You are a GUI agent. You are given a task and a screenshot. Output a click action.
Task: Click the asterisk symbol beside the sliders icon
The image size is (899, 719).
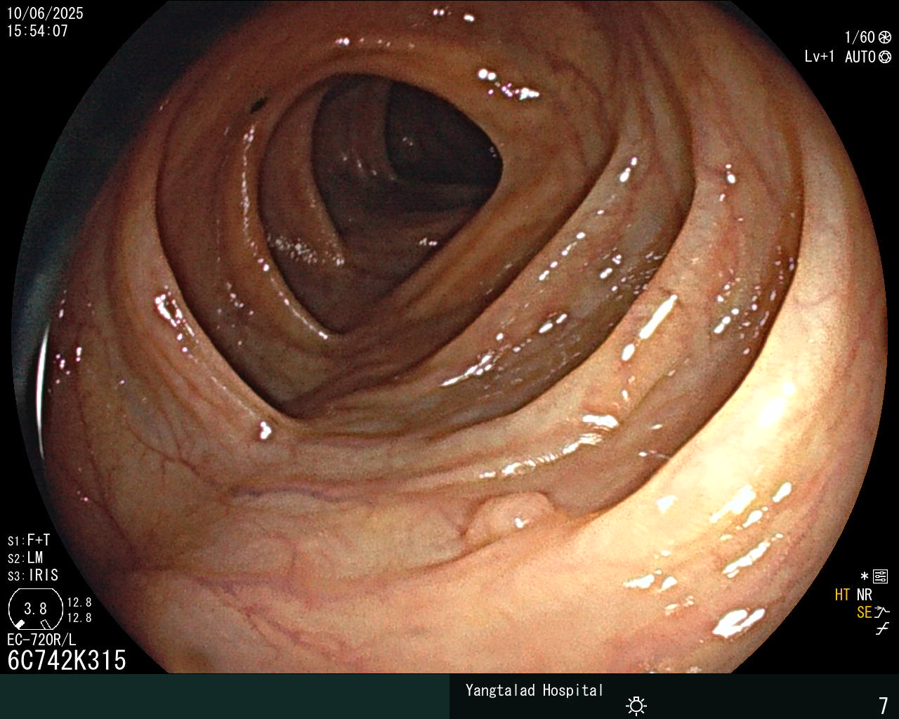(x=865, y=576)
